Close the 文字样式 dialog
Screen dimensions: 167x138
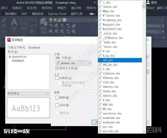tap(148, 40)
